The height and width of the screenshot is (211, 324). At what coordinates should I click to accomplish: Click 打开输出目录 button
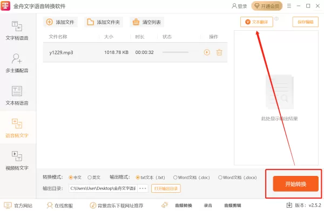point(166,188)
